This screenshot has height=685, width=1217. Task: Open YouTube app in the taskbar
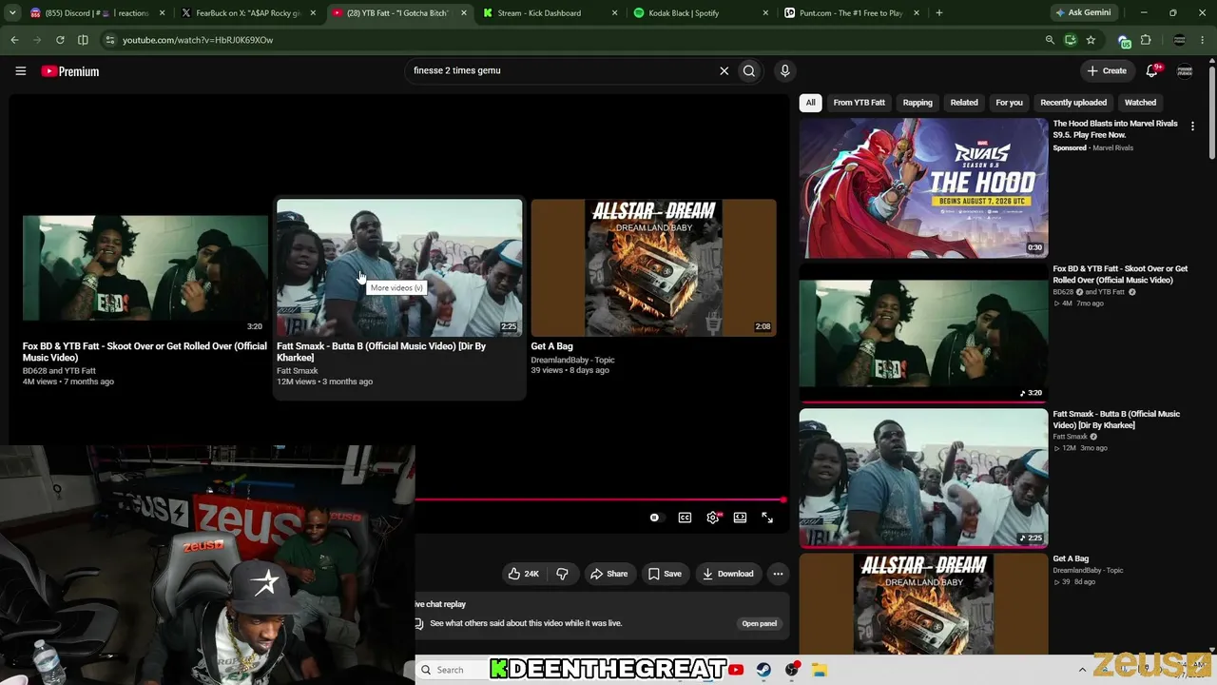pyautogui.click(x=736, y=670)
